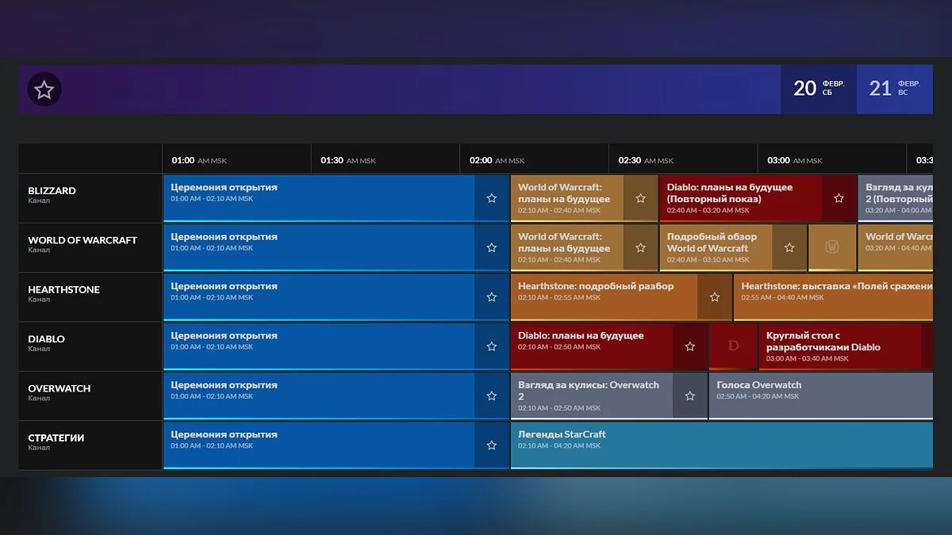Open the favorites star filter icon
952x535 pixels.
coord(44,90)
